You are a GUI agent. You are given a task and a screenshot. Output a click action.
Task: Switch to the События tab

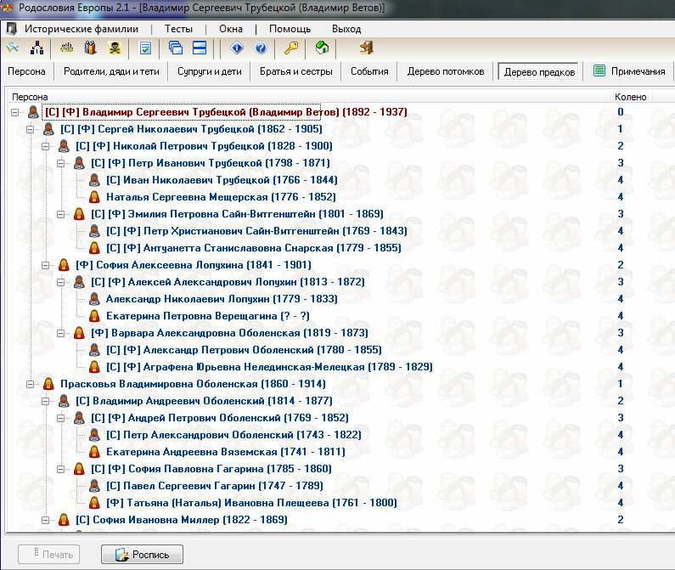point(369,71)
